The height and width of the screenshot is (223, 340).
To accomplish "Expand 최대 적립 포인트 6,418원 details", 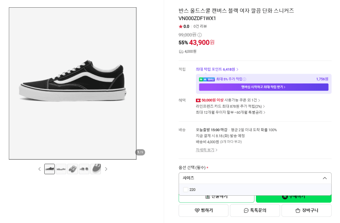I will [x=217, y=69].
